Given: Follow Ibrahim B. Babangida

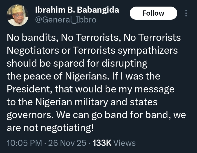Looking at the screenshot, I should [x=153, y=13].
